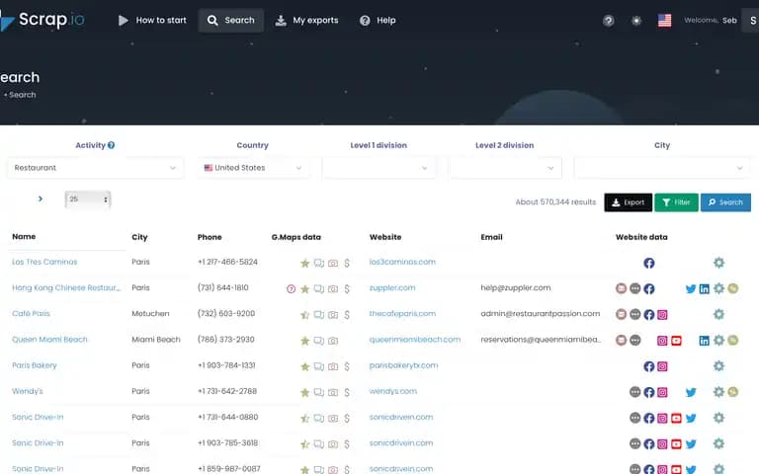Click YouTube icon in Queen Miami Beach row
The image size is (759, 474).
point(676,341)
